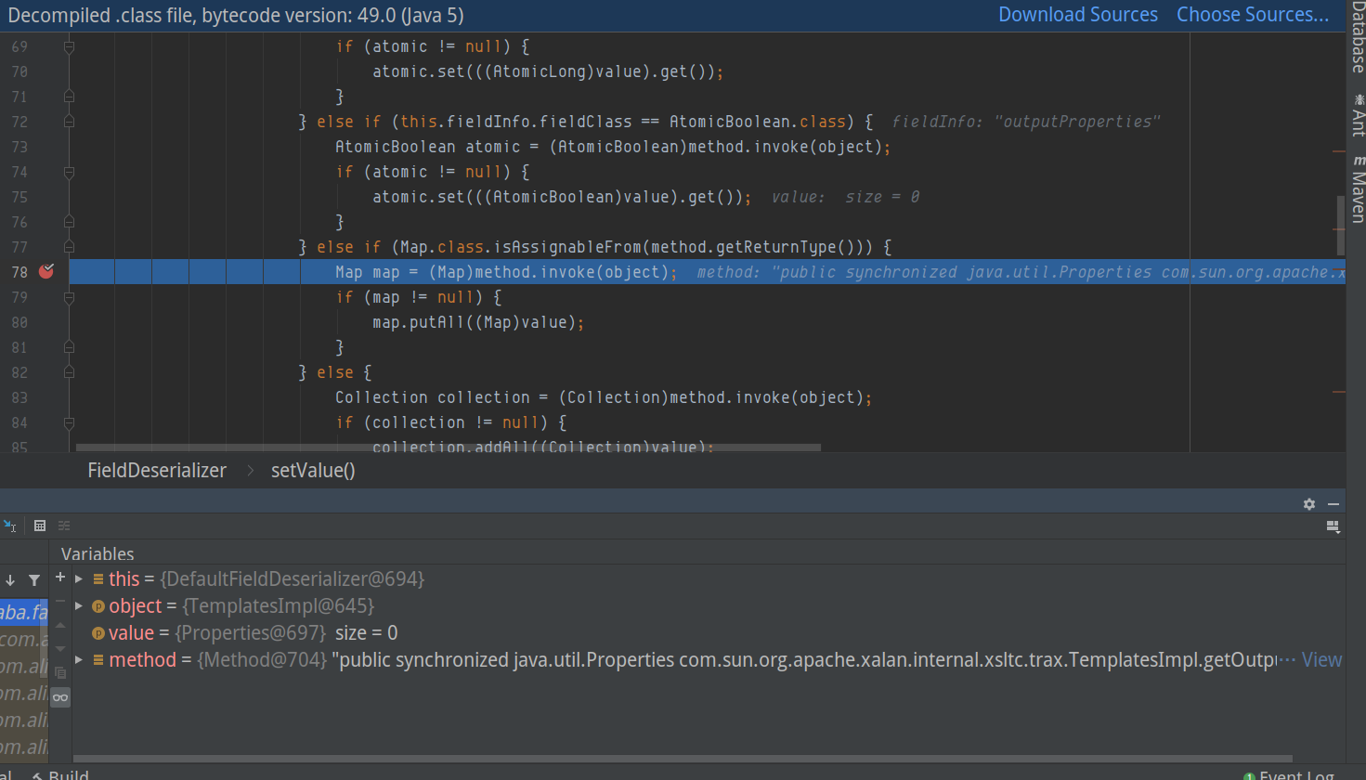Open the Build tool window tab

point(60,774)
